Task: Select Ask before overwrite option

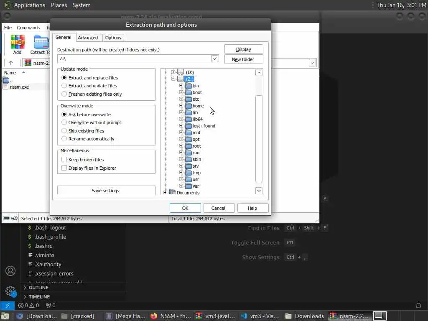Action: click(x=64, y=115)
